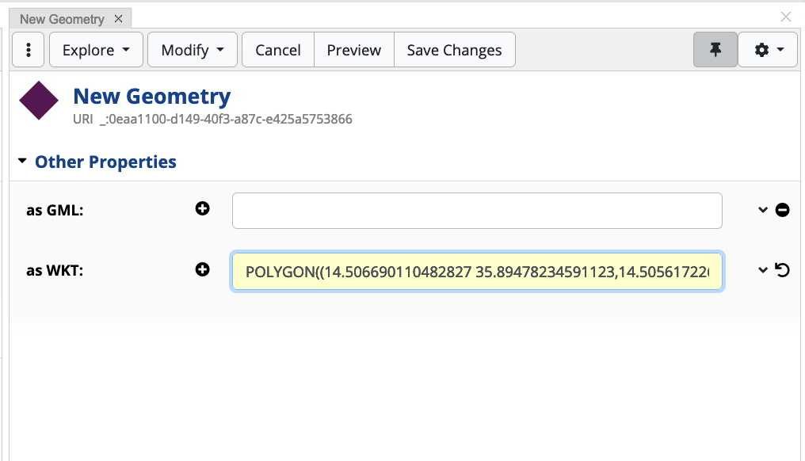Image resolution: width=805 pixels, height=461 pixels.
Task: Cancel editing the geometry record
Action: [x=277, y=49]
